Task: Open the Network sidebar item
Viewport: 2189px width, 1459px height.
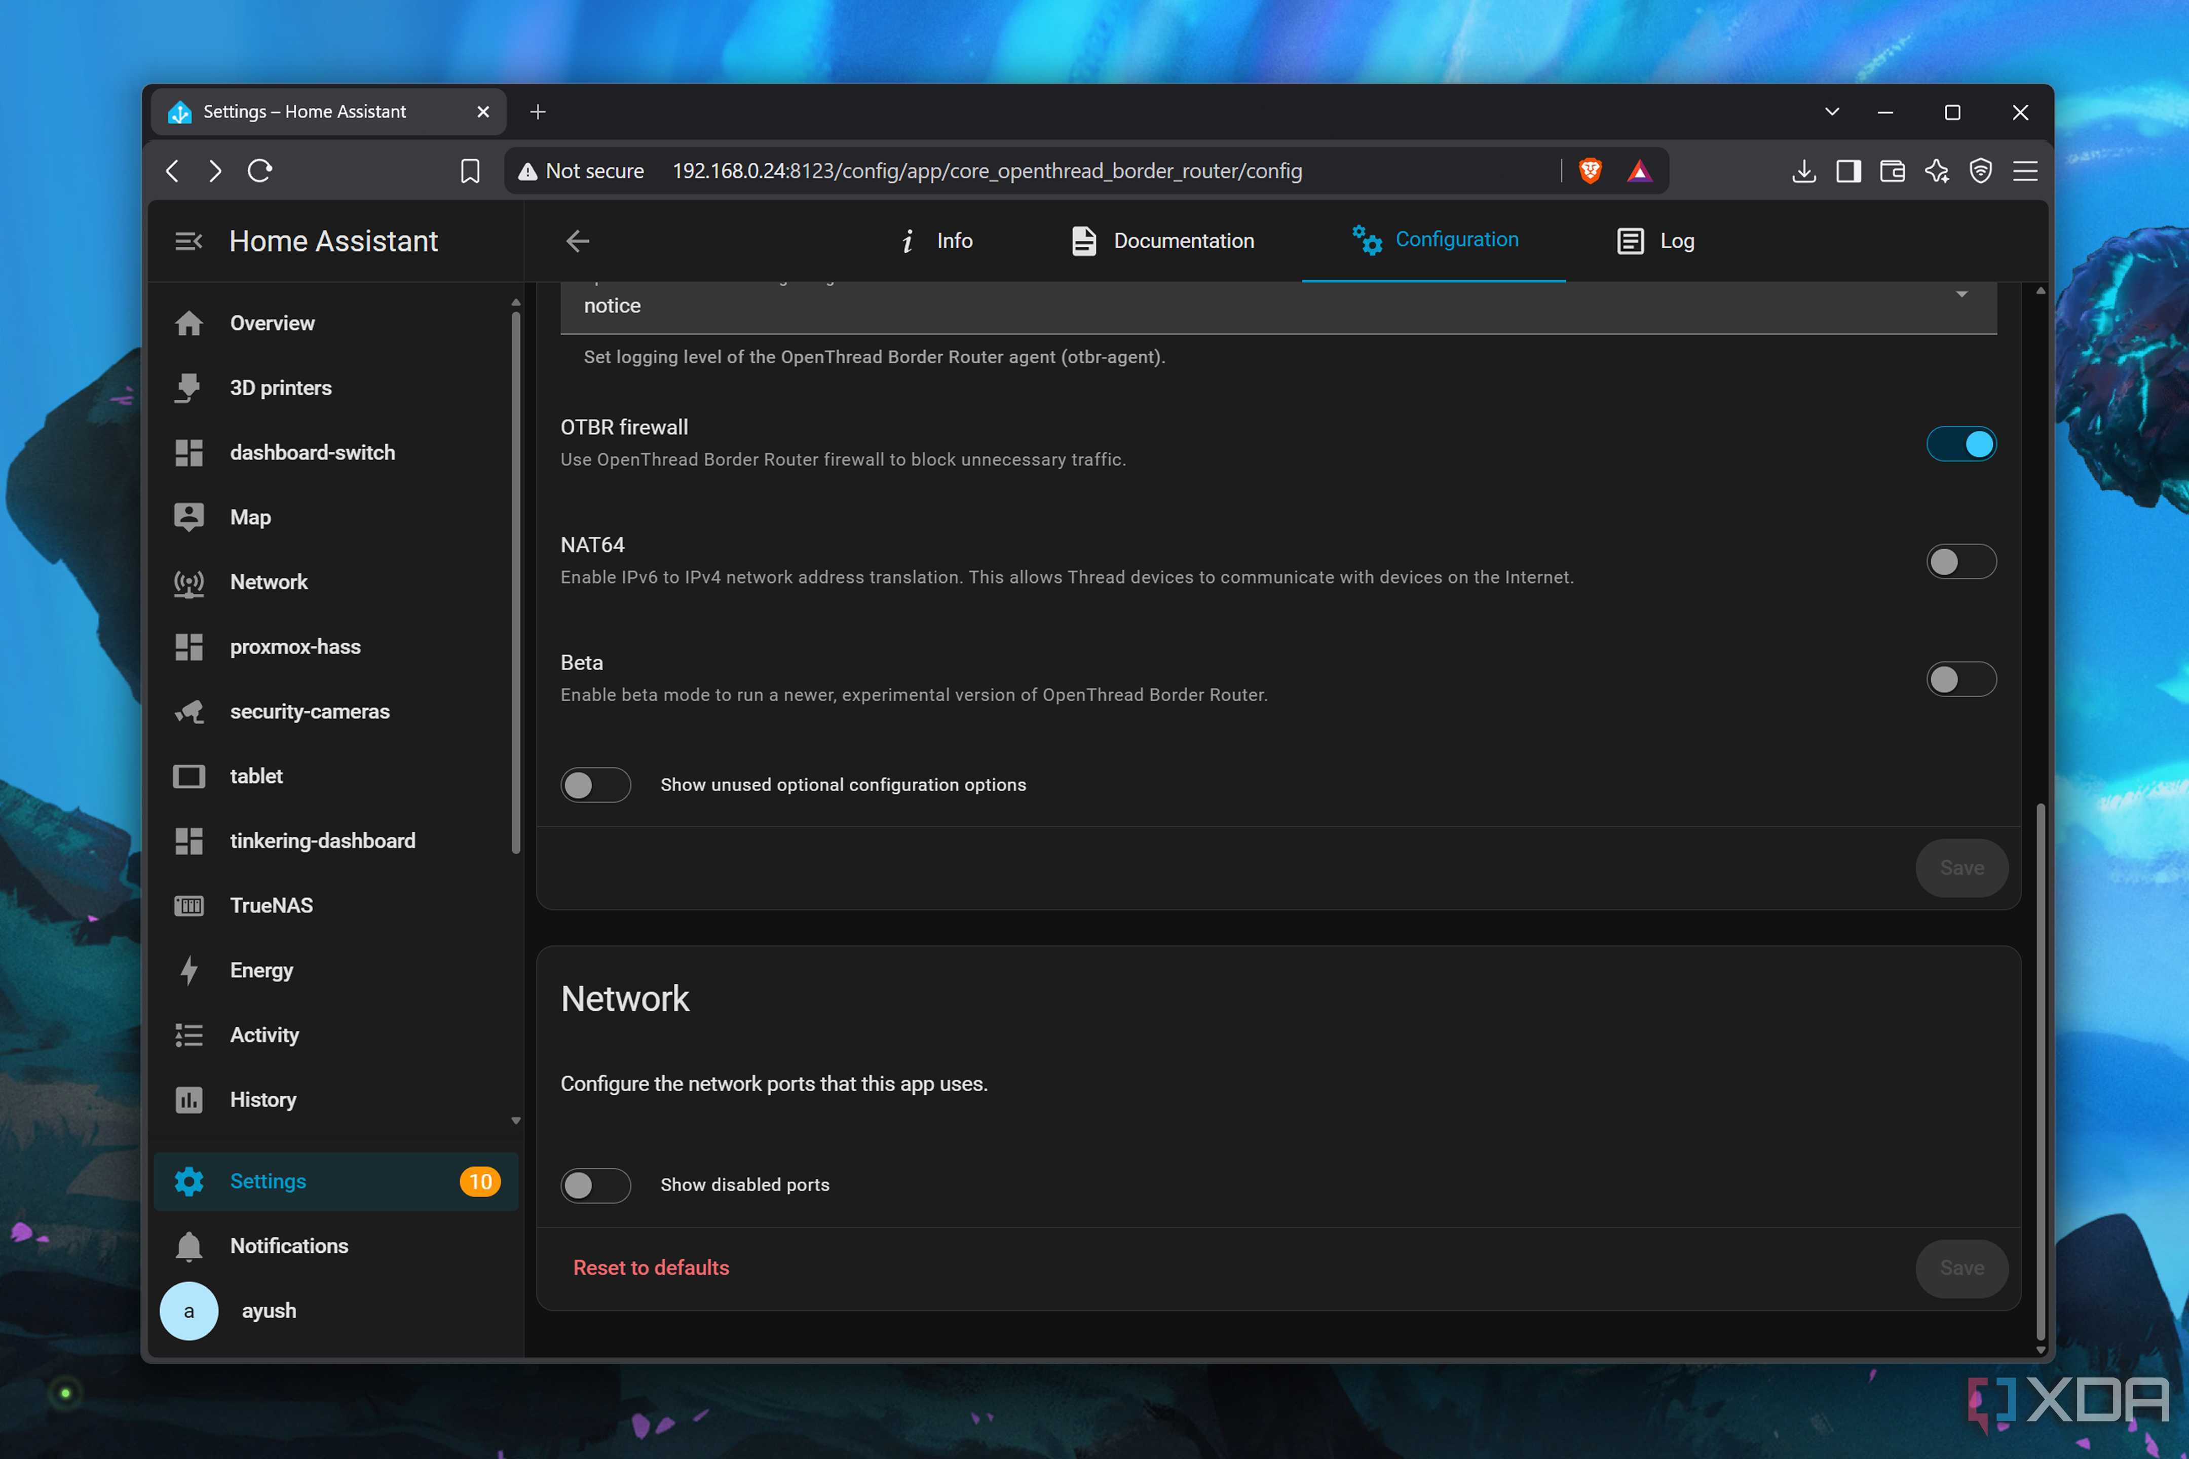Action: click(335, 582)
